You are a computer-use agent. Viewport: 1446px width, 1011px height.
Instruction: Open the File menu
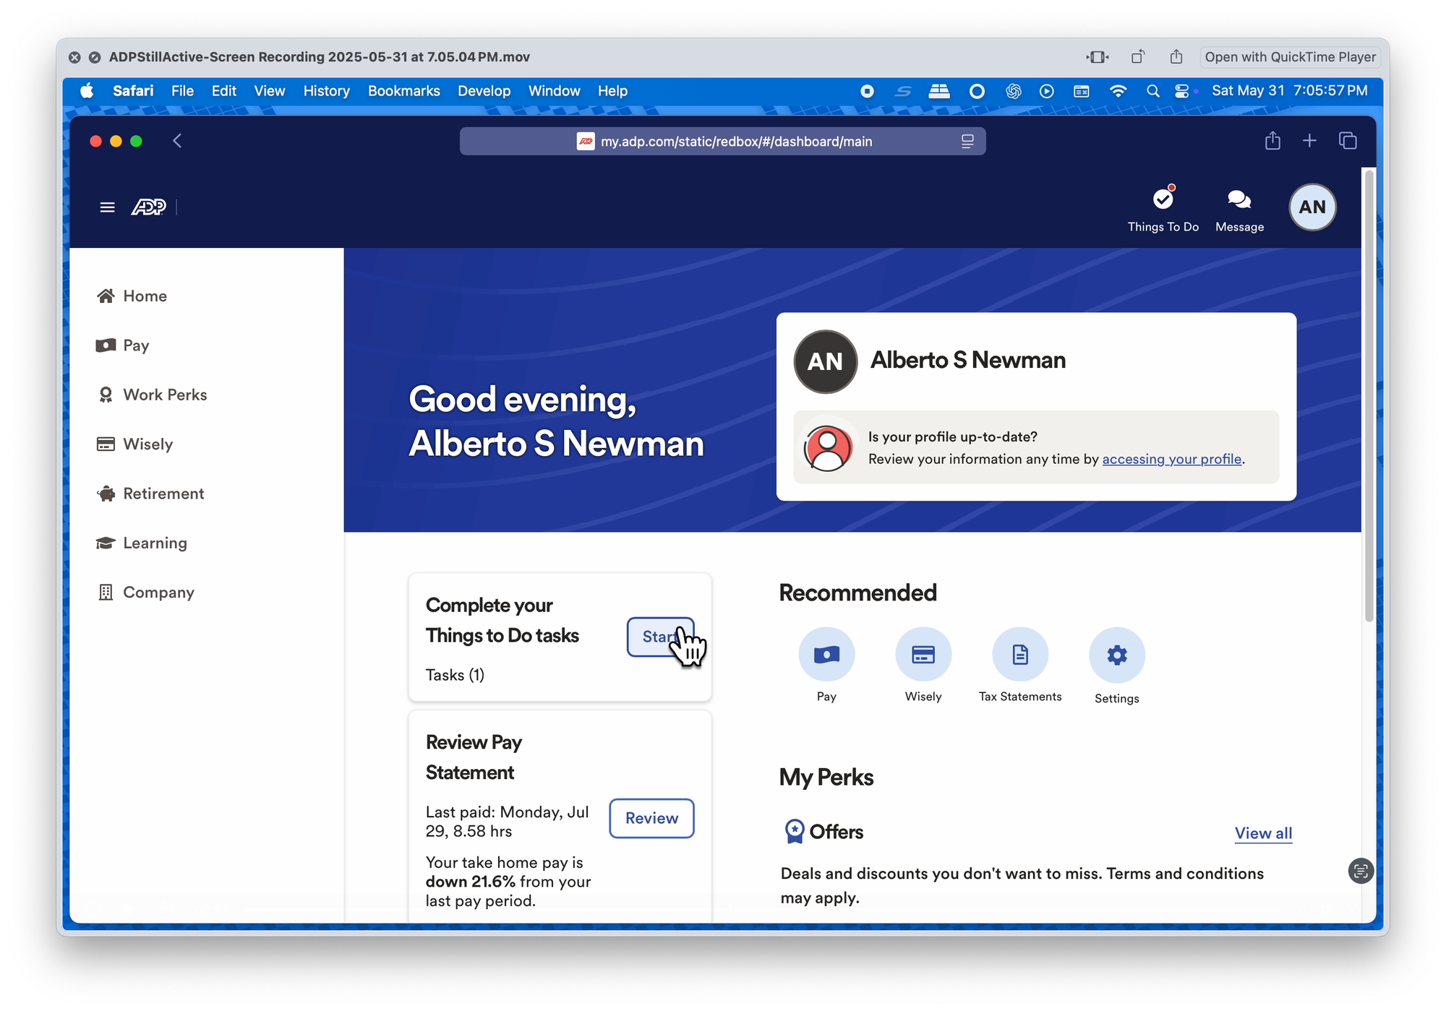[x=182, y=91]
